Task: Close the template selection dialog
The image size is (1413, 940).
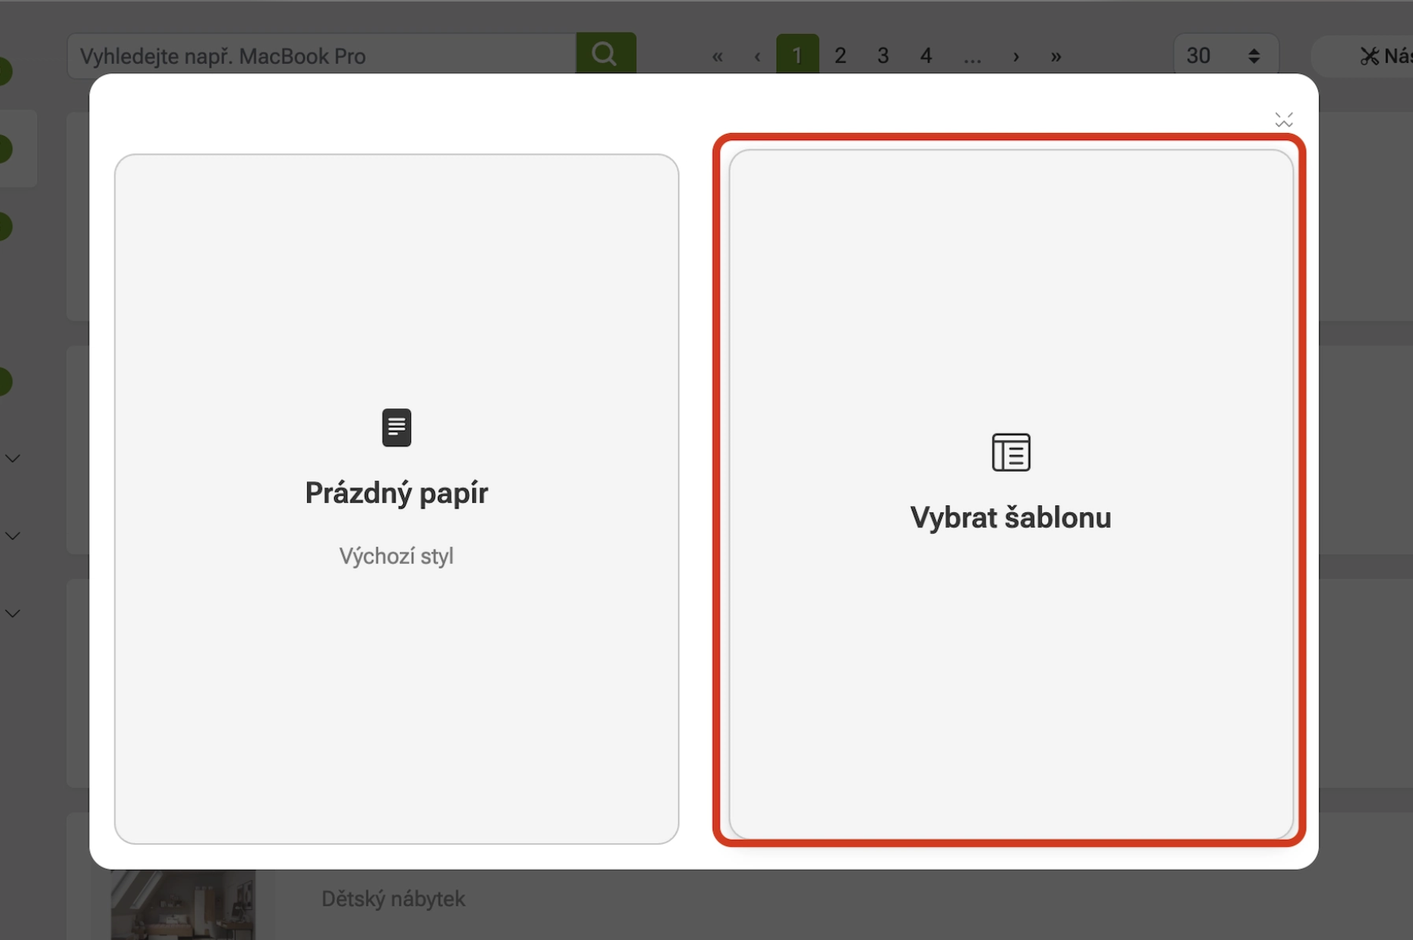Action: tap(1283, 120)
